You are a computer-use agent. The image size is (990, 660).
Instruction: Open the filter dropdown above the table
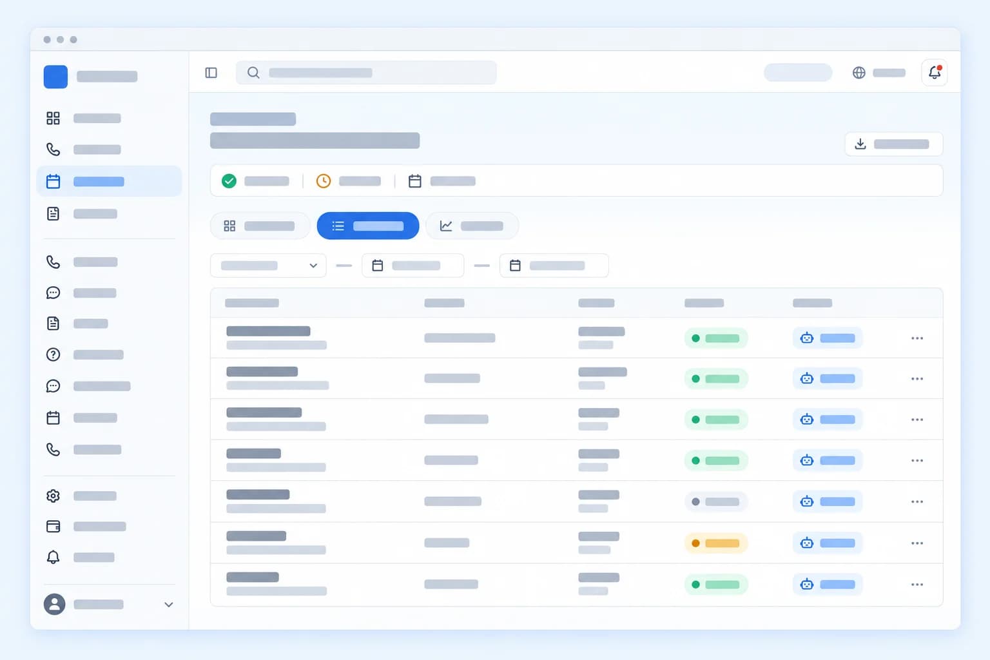(268, 266)
